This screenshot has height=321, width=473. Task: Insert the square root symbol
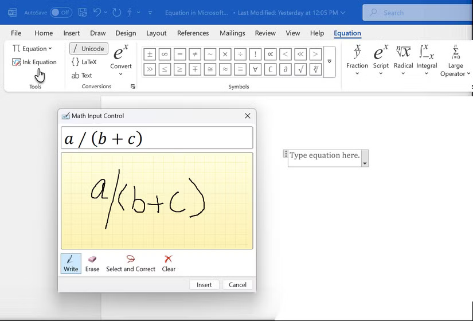click(x=300, y=69)
